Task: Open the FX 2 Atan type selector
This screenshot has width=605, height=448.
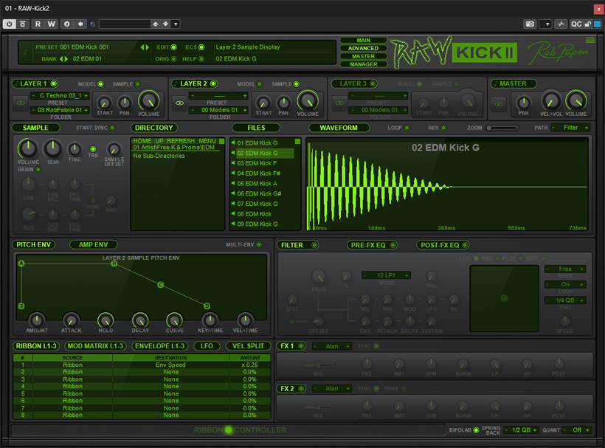Action: coord(332,388)
